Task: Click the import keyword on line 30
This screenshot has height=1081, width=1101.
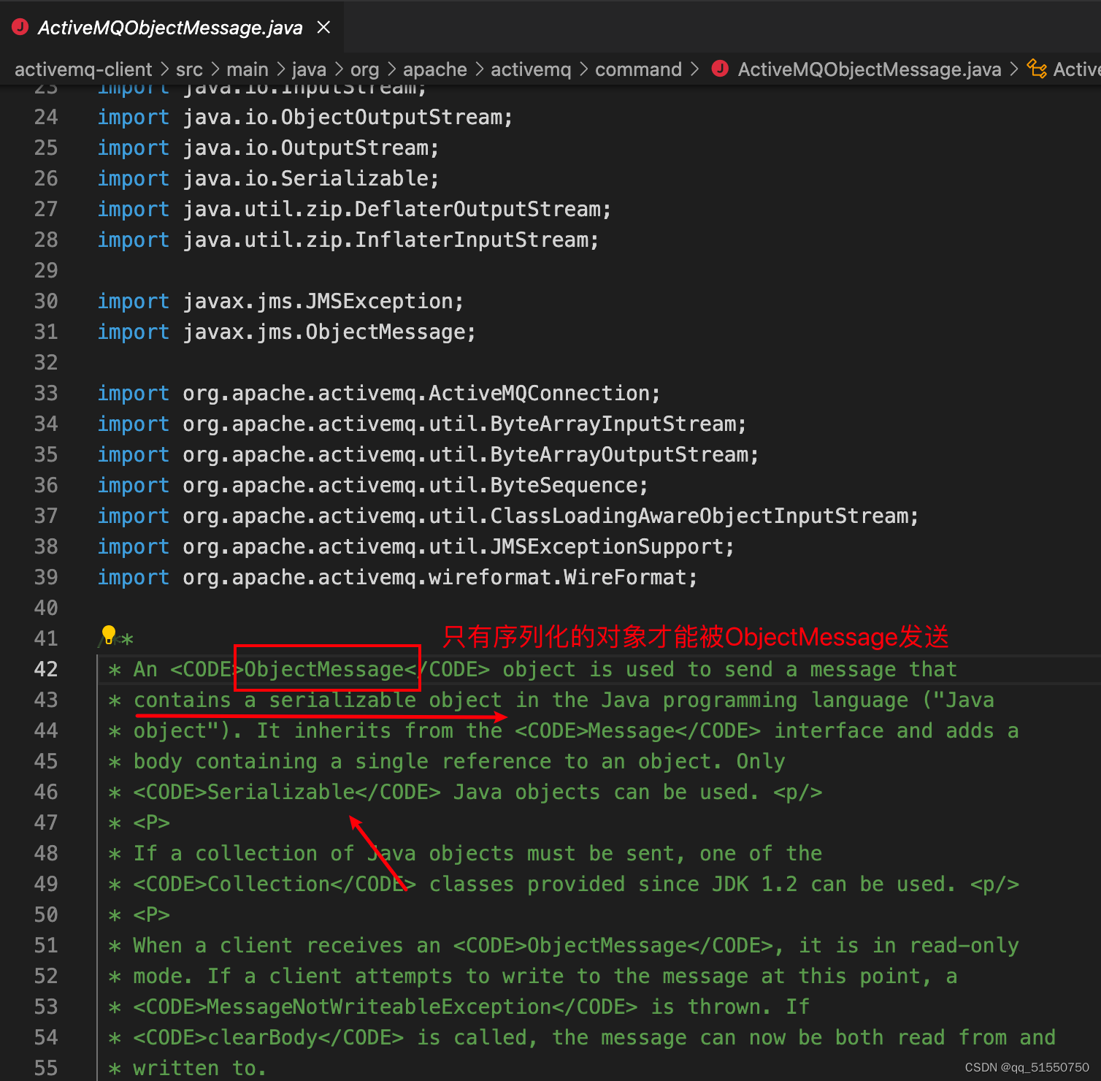Action: point(134,301)
